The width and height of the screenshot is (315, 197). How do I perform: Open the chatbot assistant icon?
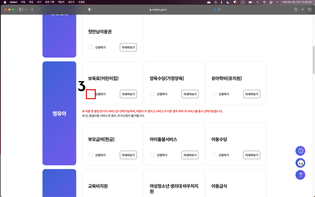coord(300,163)
